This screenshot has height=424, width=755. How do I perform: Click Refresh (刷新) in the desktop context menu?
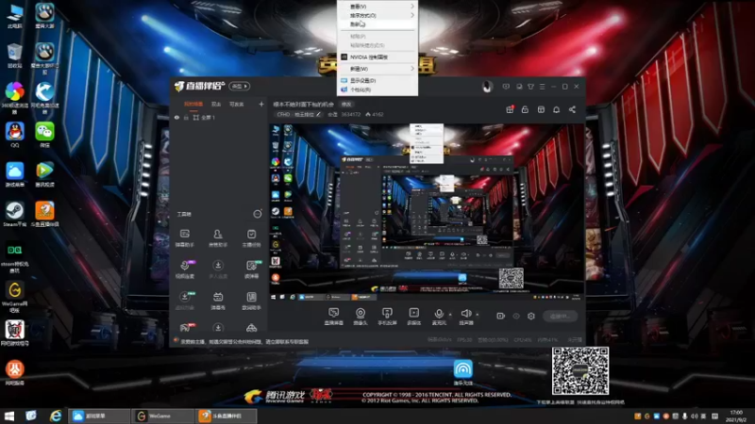pos(377,24)
